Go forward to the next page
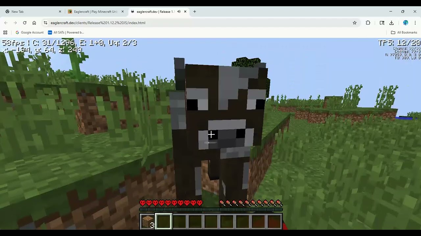Viewport: 421px width, 236px height. (15, 23)
